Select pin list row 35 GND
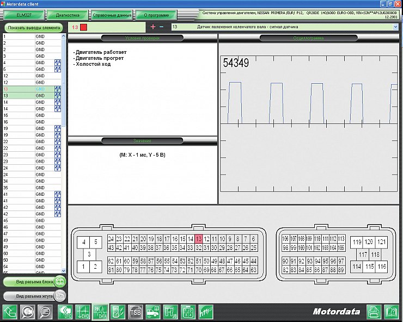This screenshot has width=403, height=322. tap(32, 188)
